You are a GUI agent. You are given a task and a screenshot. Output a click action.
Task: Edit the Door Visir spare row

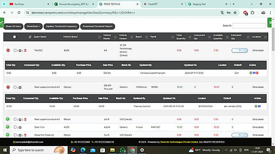pos(20,127)
